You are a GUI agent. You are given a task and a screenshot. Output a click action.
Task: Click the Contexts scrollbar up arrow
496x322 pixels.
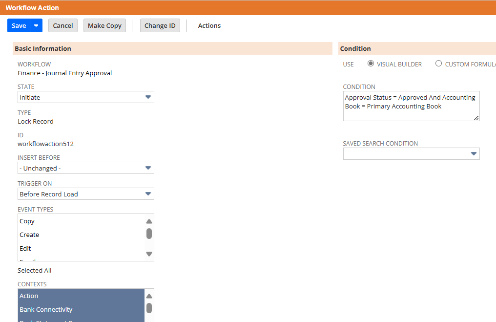149,296
